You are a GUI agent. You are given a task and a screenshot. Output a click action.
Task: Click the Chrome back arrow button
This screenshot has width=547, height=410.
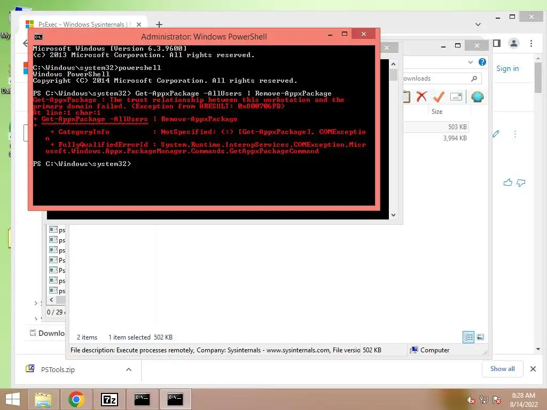pos(26,43)
